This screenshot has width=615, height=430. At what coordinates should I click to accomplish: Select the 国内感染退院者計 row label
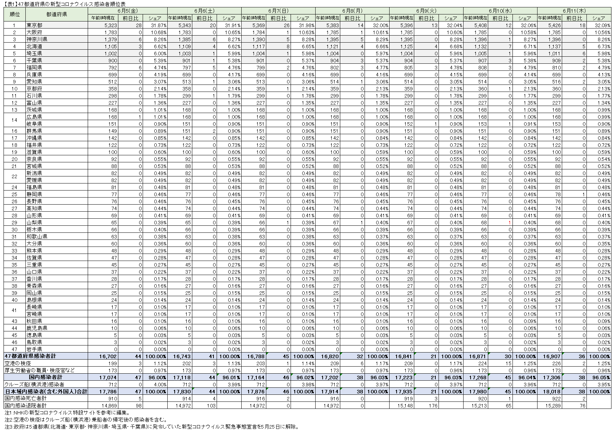pos(46,405)
